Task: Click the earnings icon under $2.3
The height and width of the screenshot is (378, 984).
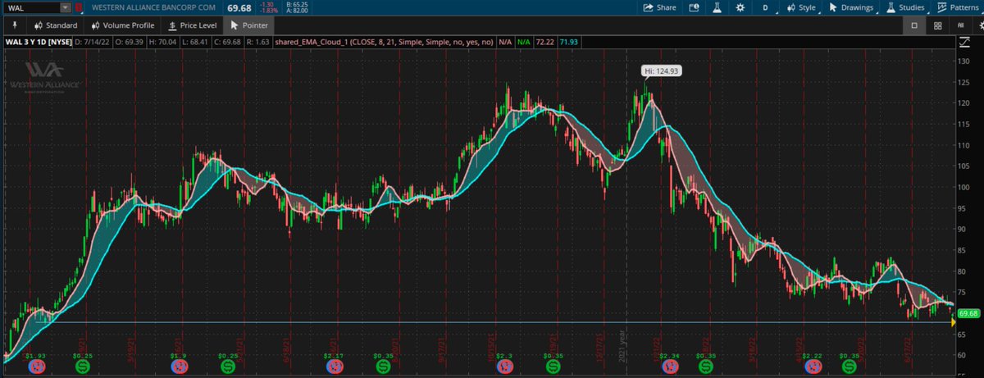Action: tap(504, 367)
